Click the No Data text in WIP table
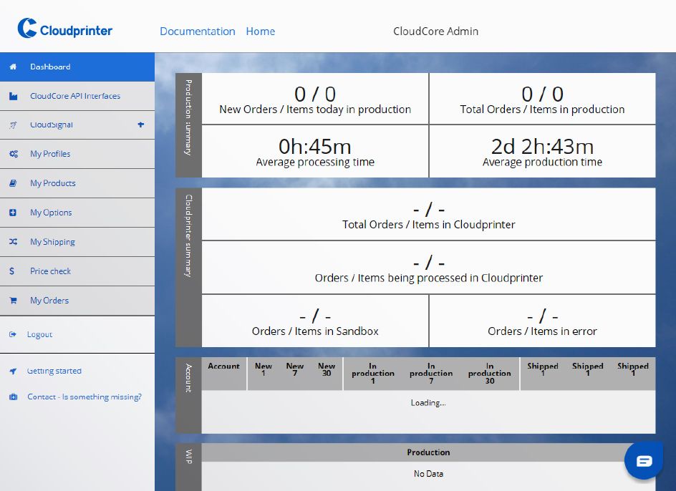 [428, 474]
